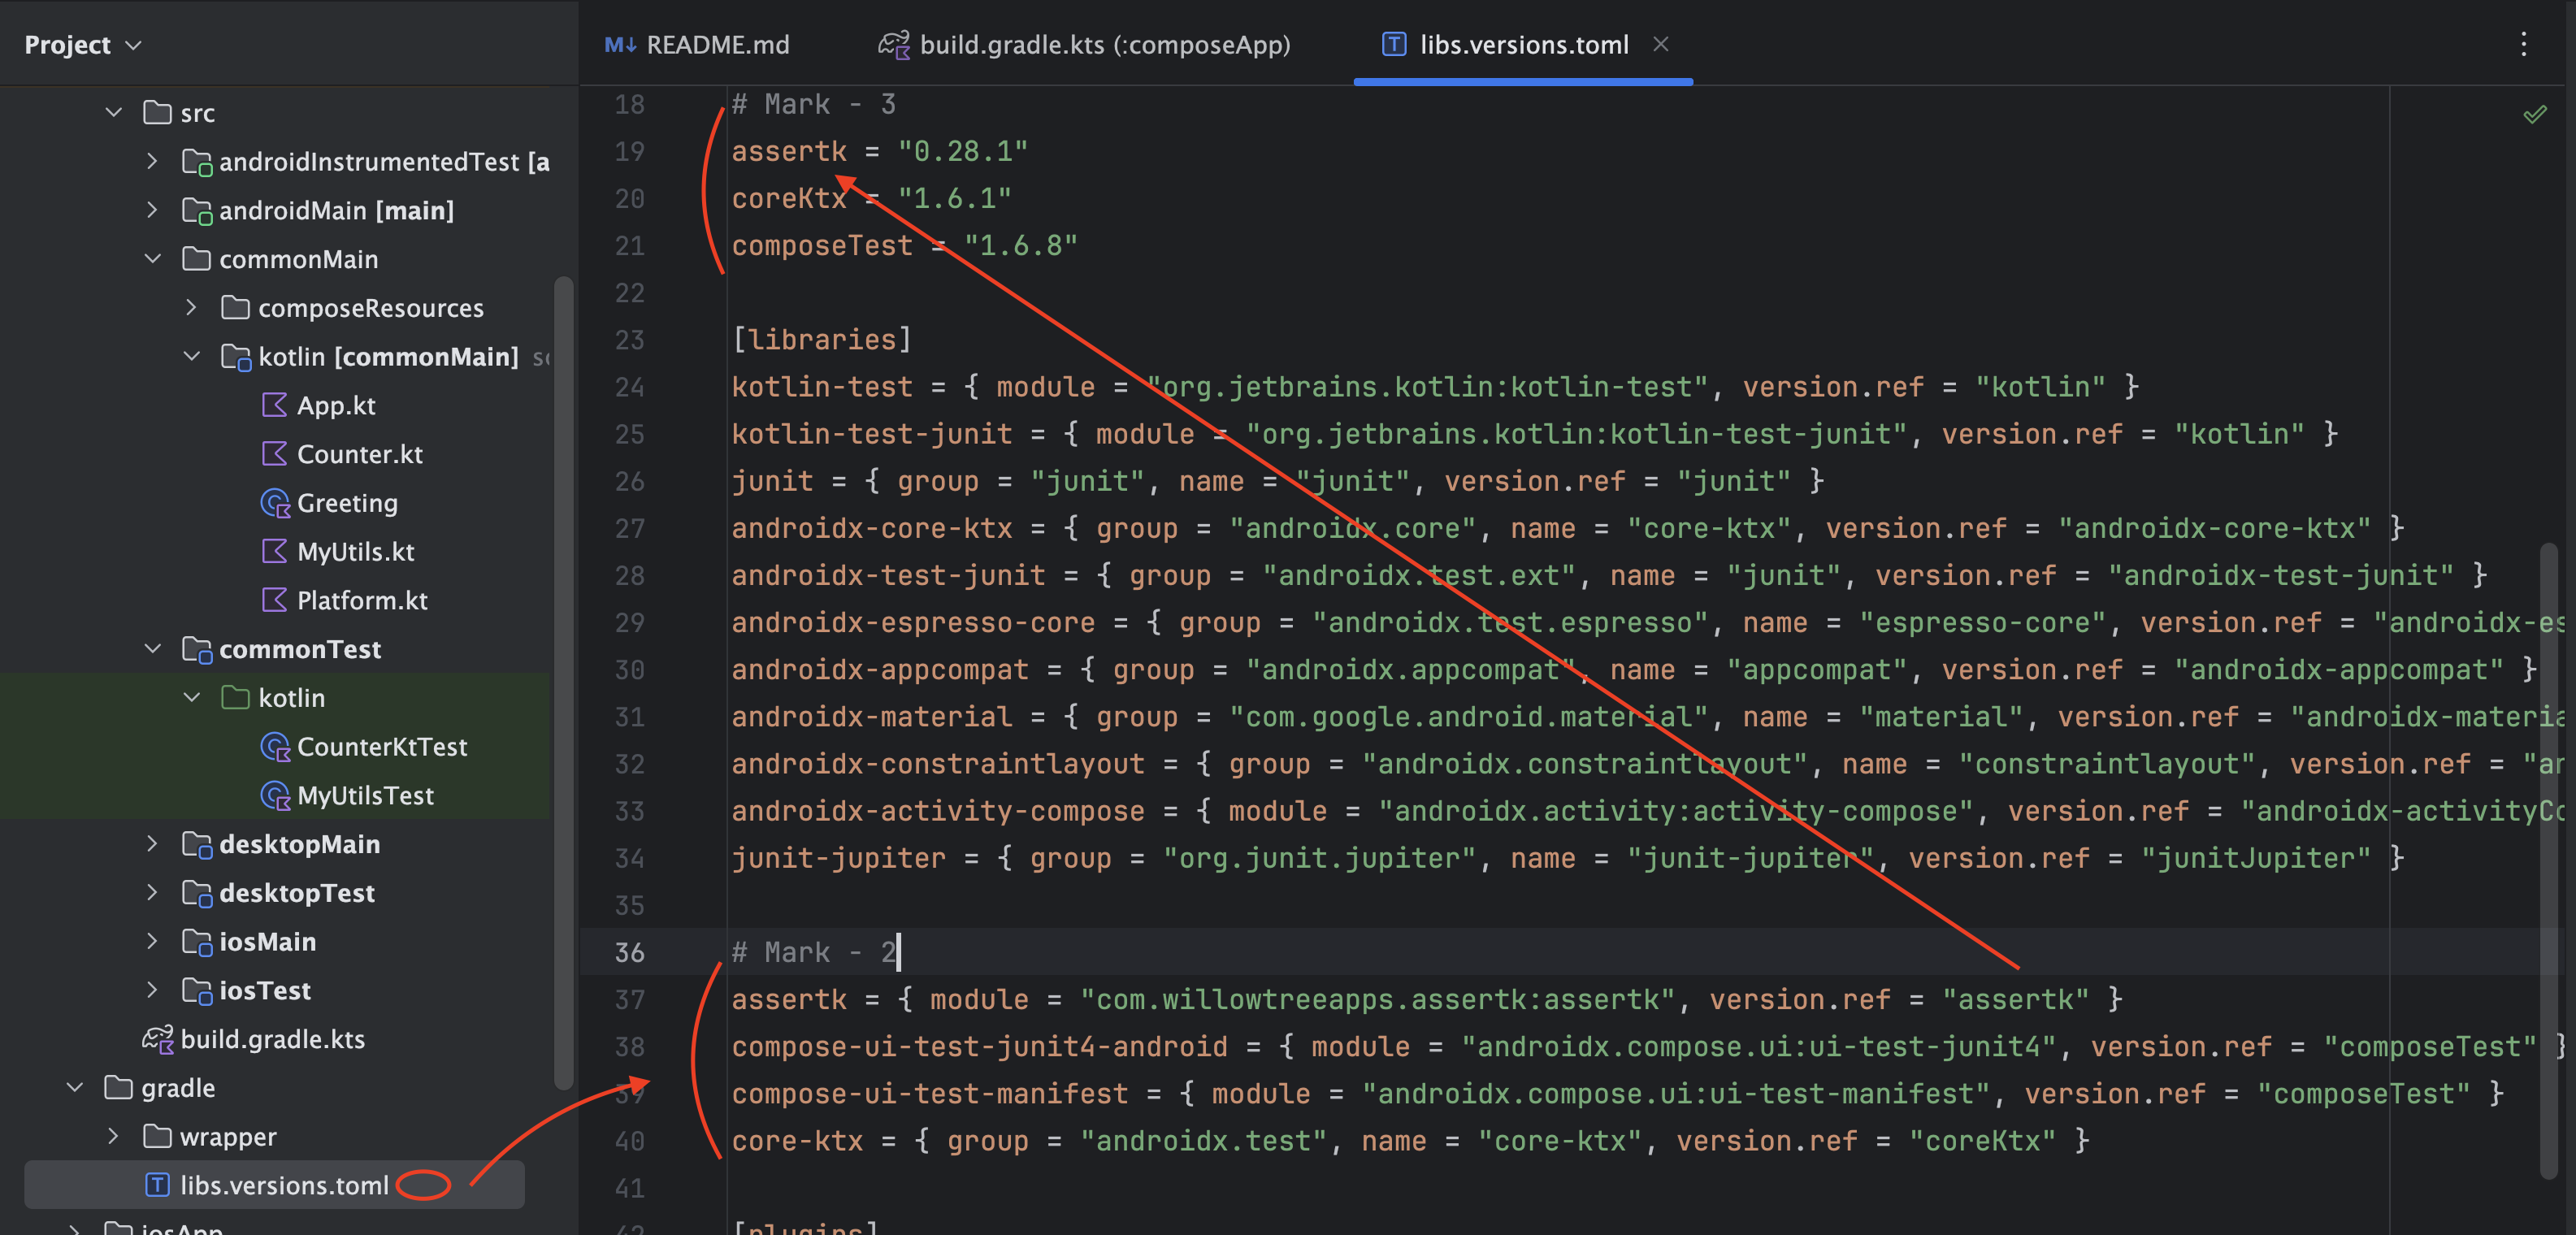Open the editor tabs three-dot menu

pos(2523,44)
